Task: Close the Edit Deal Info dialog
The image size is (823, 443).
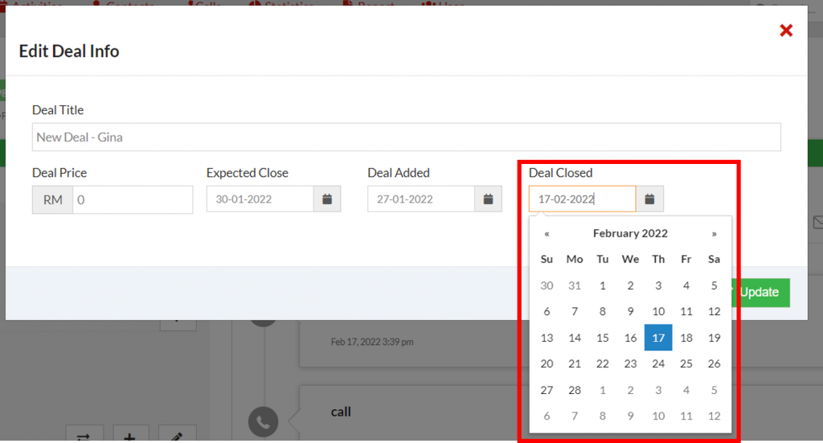Action: tap(786, 31)
